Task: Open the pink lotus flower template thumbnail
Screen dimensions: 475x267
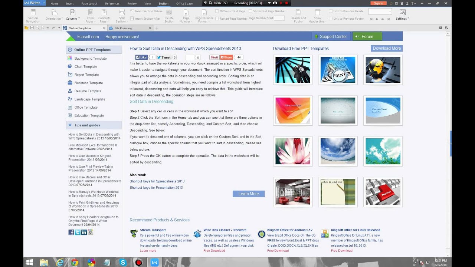Action: [293, 151]
